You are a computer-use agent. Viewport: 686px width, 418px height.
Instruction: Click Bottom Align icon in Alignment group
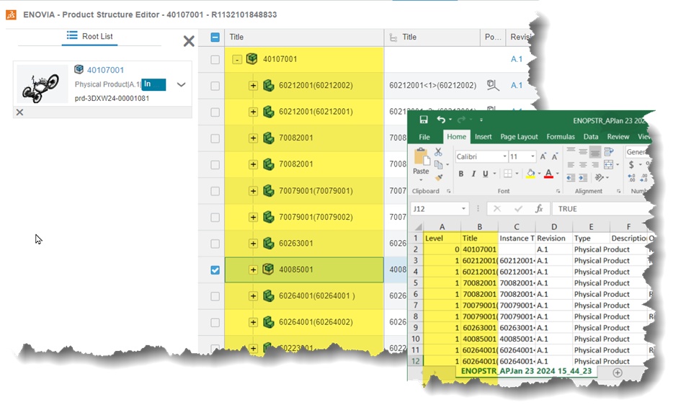point(595,151)
